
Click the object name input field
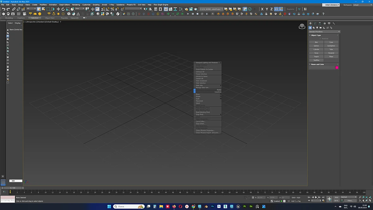click(x=322, y=68)
